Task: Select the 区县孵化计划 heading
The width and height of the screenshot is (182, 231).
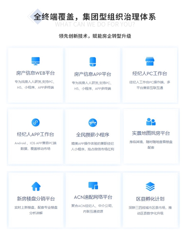Action: tap(150, 199)
